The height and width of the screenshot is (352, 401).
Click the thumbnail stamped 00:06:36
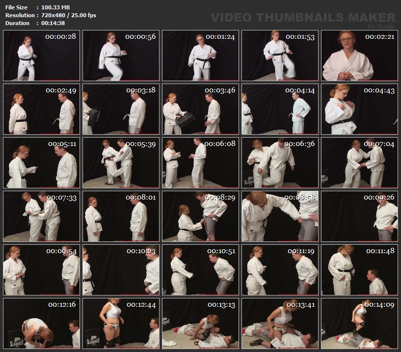(x=280, y=163)
